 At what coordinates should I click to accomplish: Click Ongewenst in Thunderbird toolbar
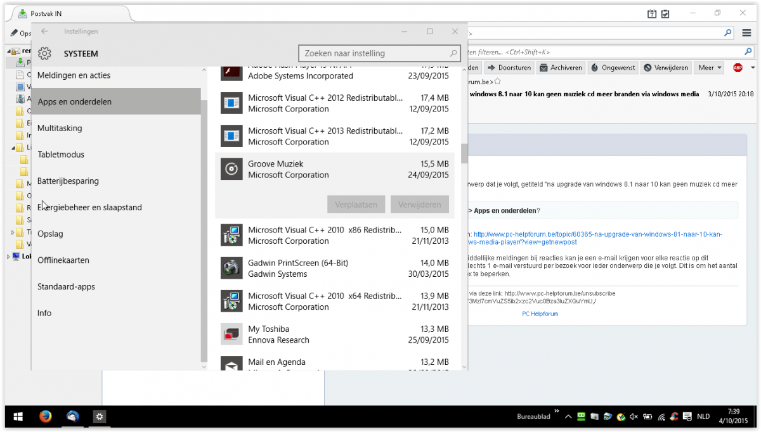613,68
